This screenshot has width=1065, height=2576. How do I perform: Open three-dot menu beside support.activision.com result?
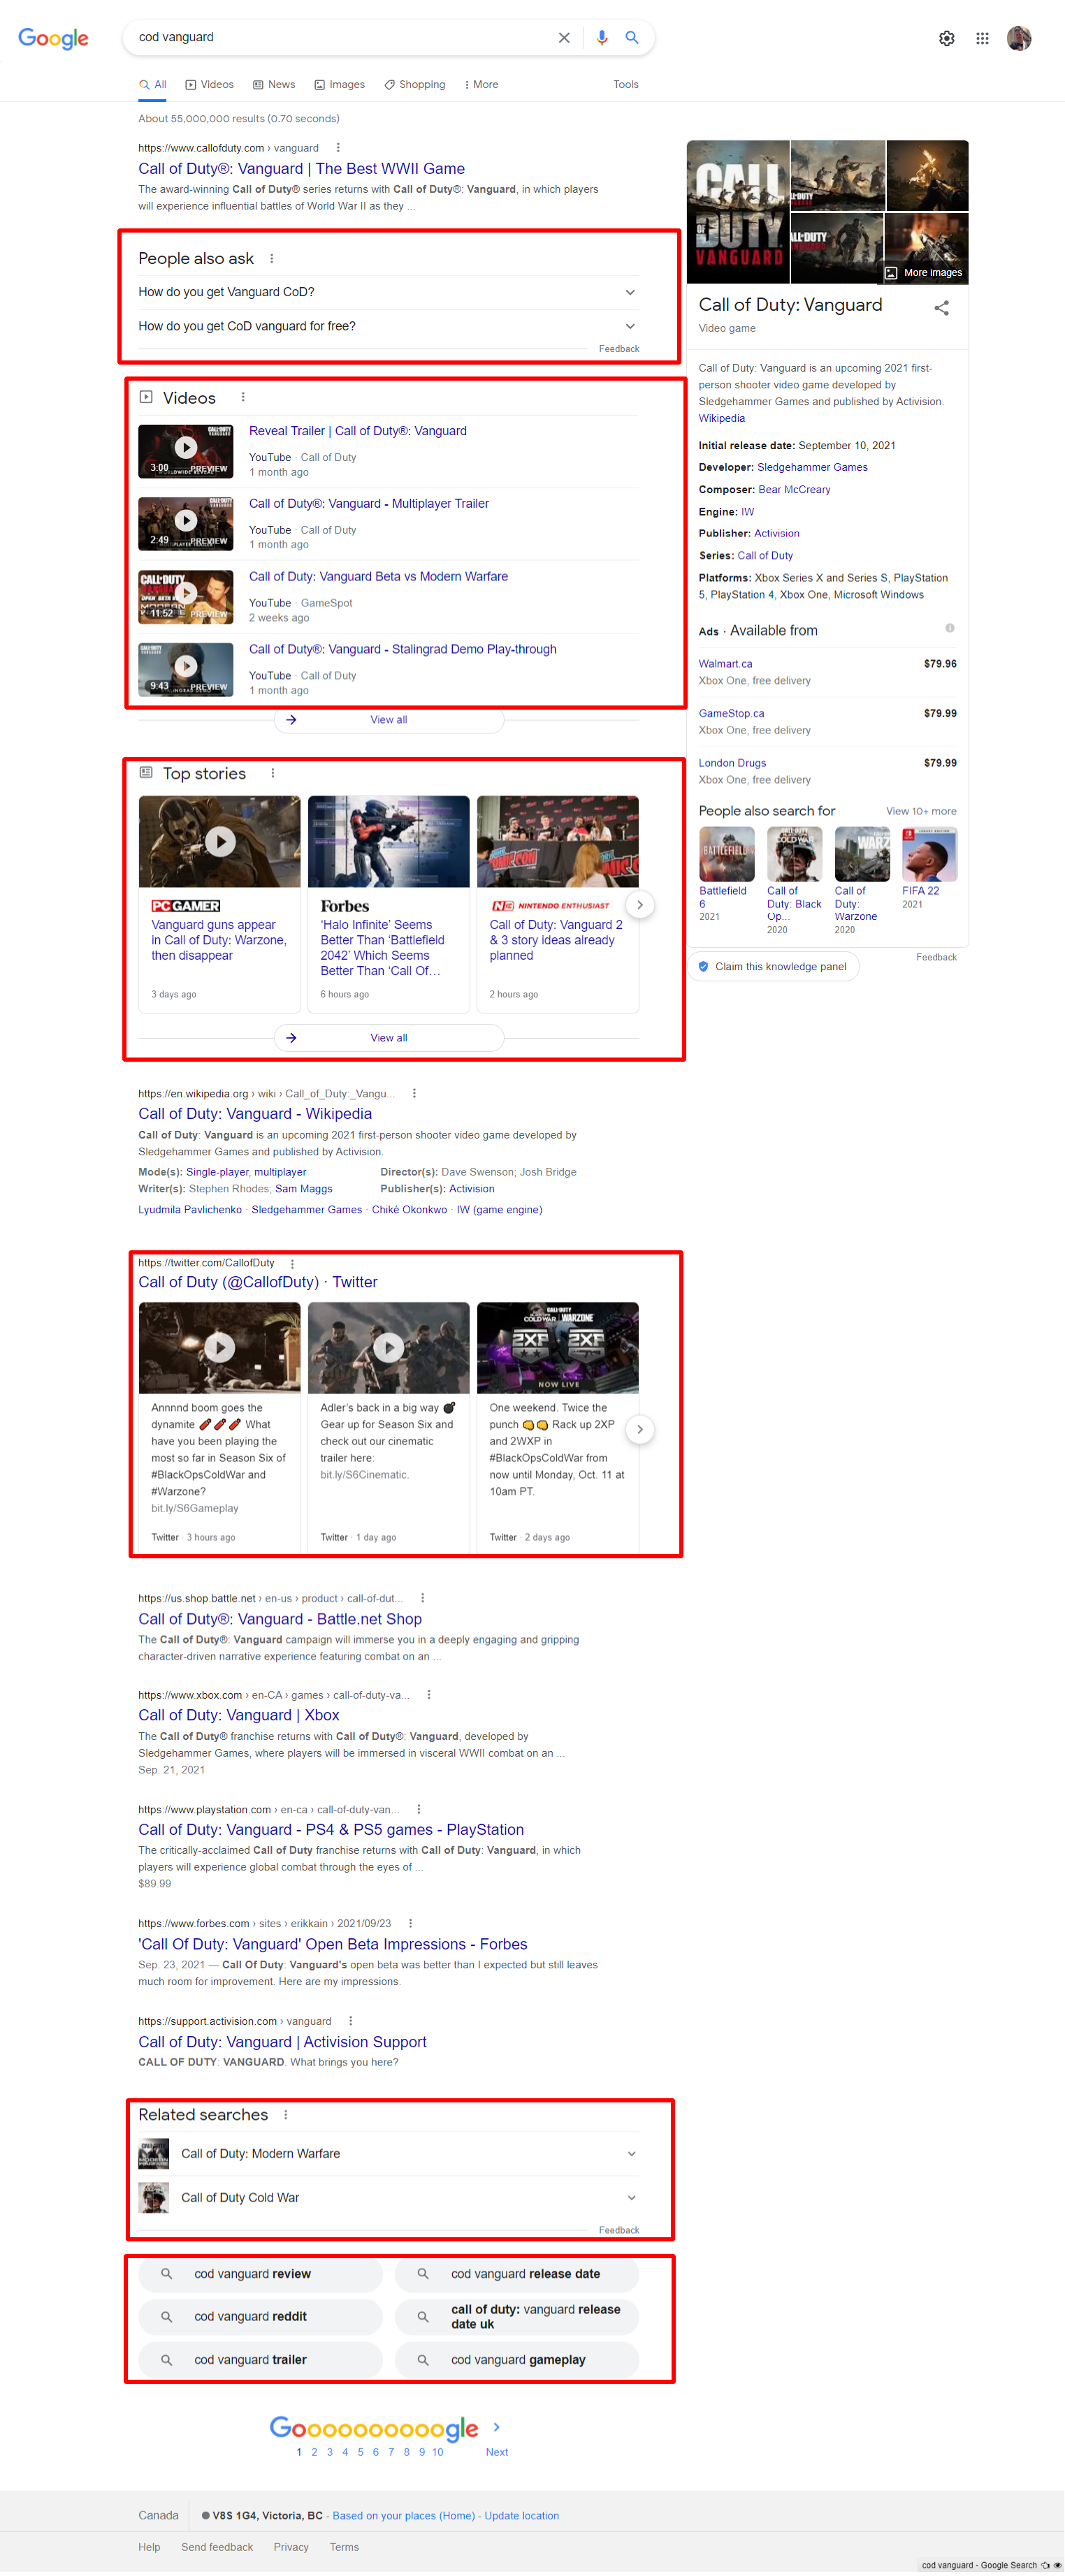pos(350,2021)
